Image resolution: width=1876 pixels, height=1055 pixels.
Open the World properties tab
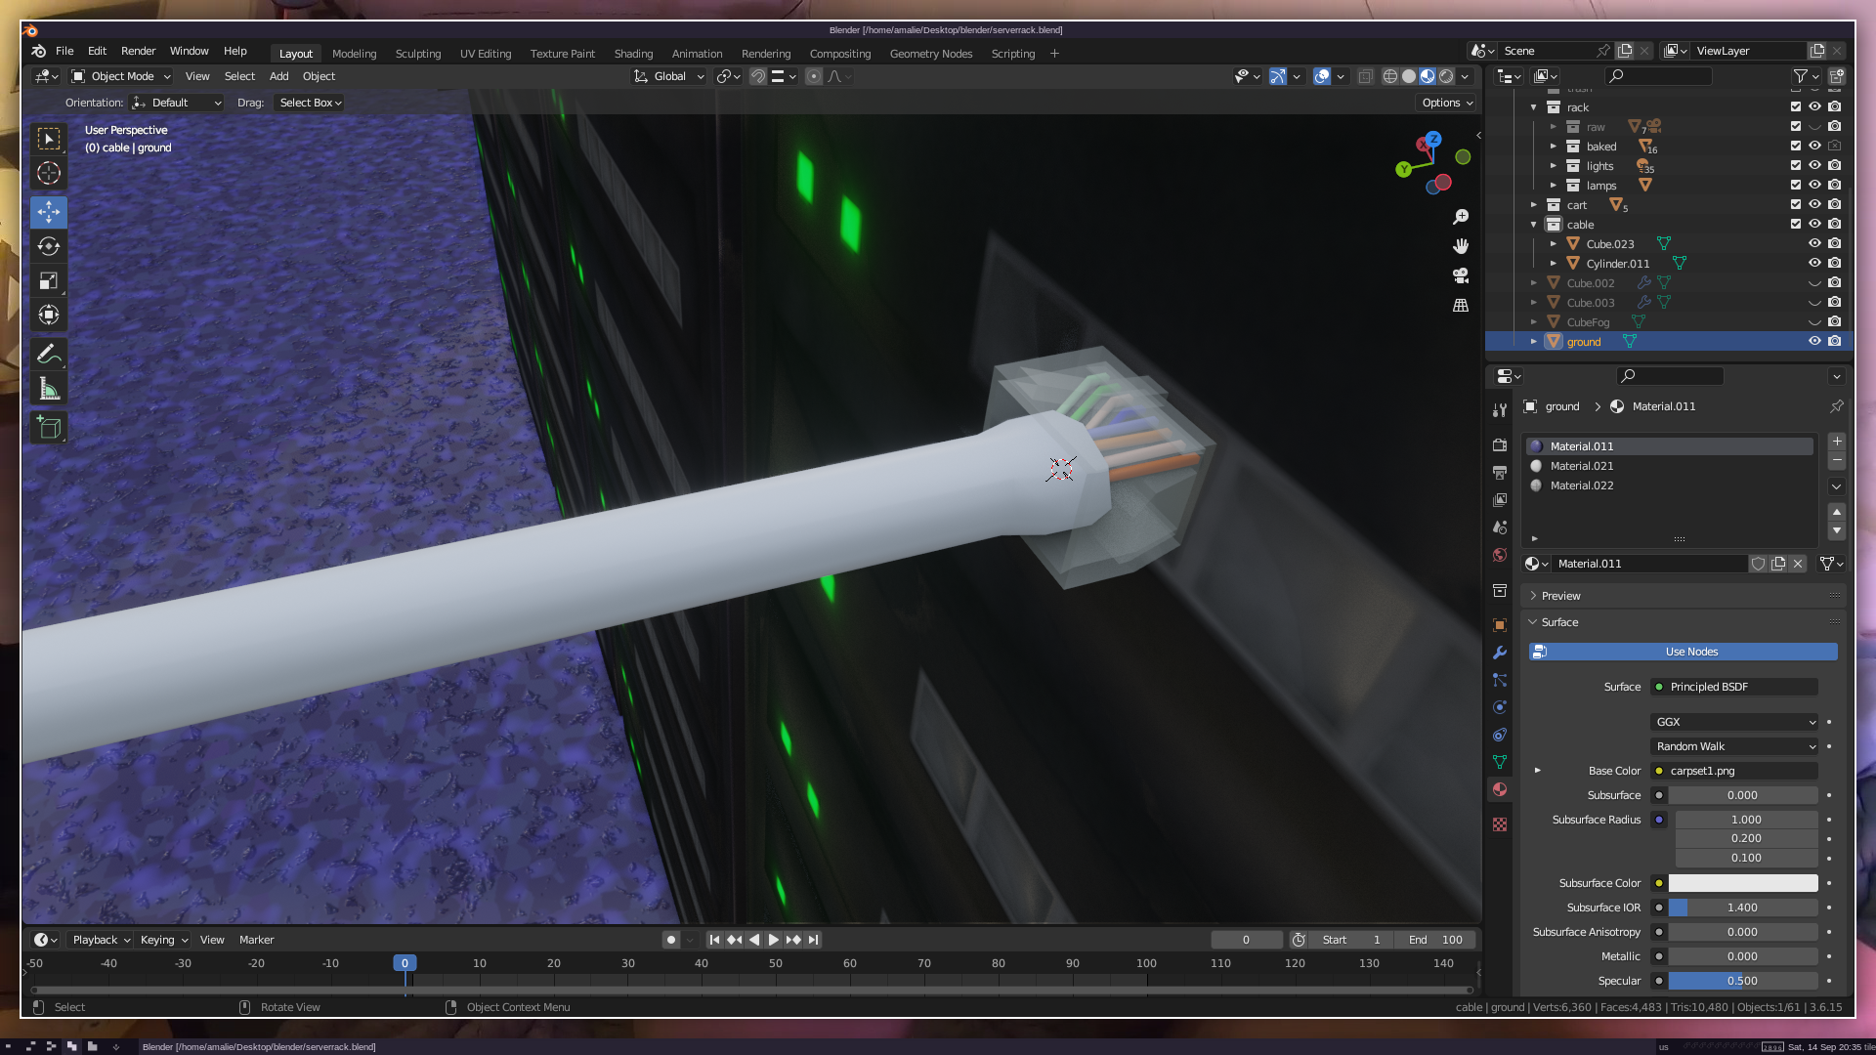tap(1500, 555)
